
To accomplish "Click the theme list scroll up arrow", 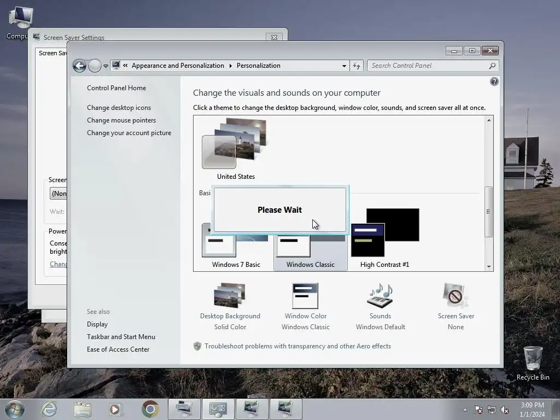I will click(x=488, y=120).
